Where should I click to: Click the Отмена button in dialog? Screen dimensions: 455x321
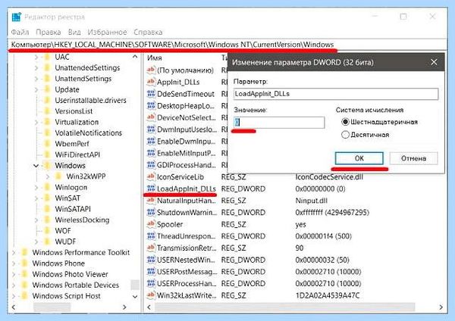[413, 158]
